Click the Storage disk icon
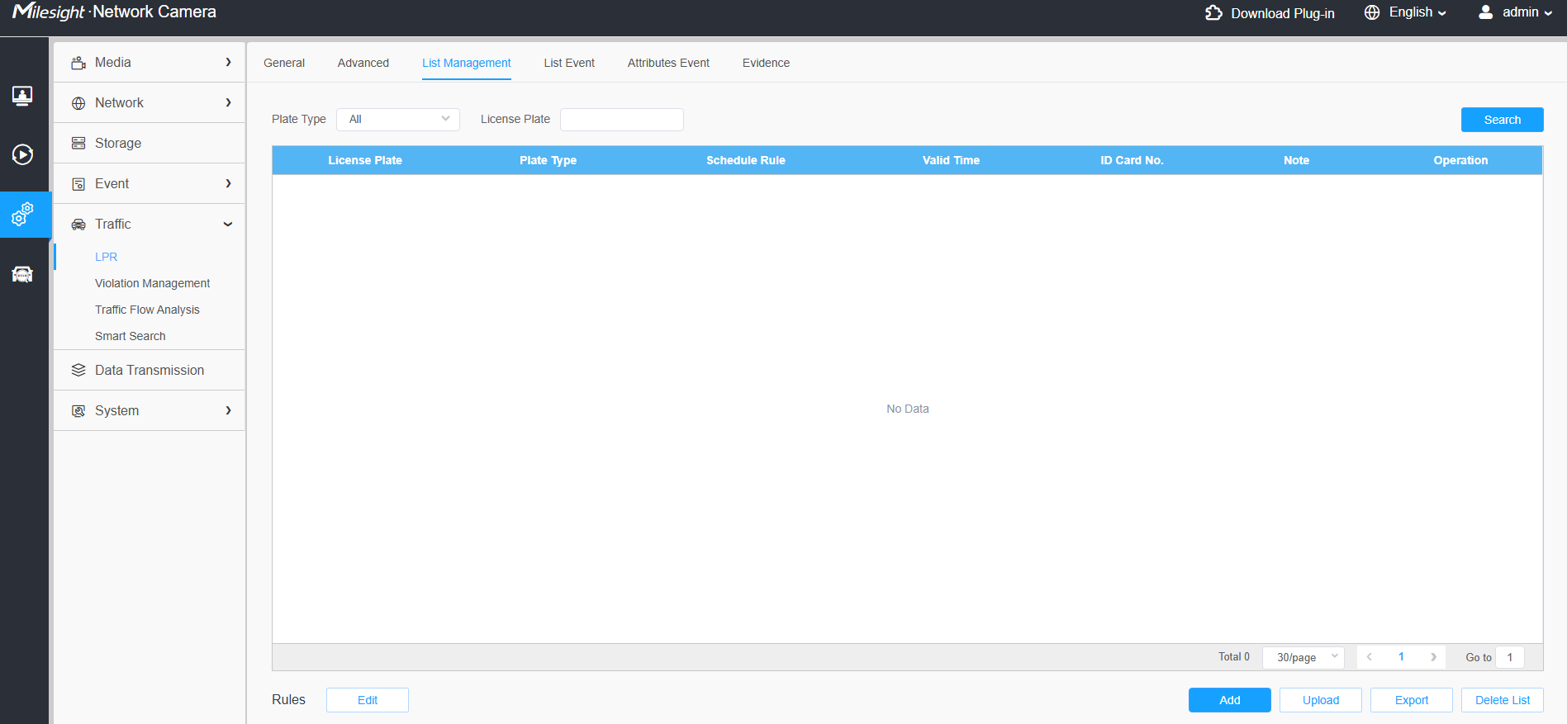This screenshot has height=724, width=1567. click(x=78, y=144)
